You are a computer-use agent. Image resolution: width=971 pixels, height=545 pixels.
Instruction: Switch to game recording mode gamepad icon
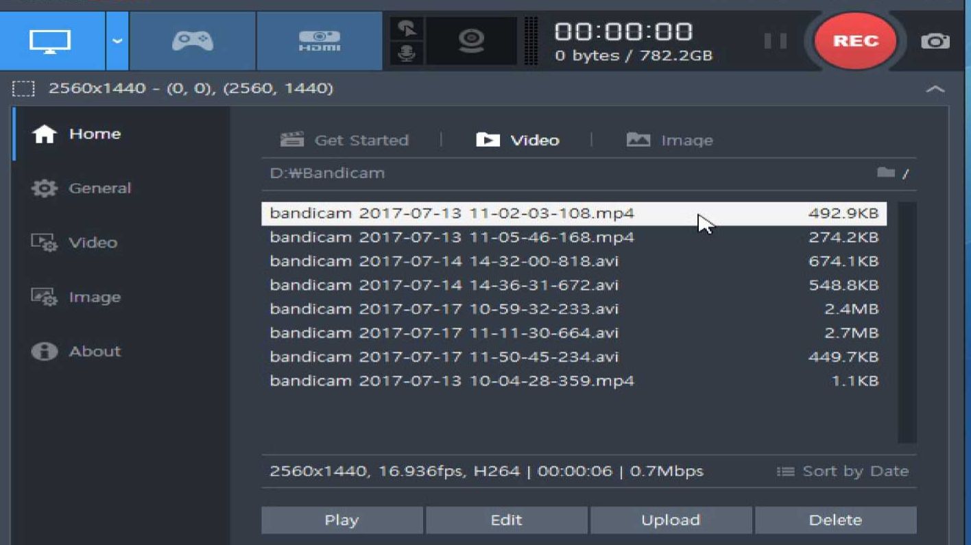(193, 40)
